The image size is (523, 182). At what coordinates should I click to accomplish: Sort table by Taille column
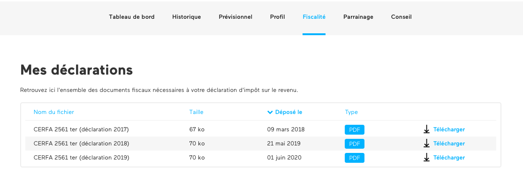[x=196, y=112]
